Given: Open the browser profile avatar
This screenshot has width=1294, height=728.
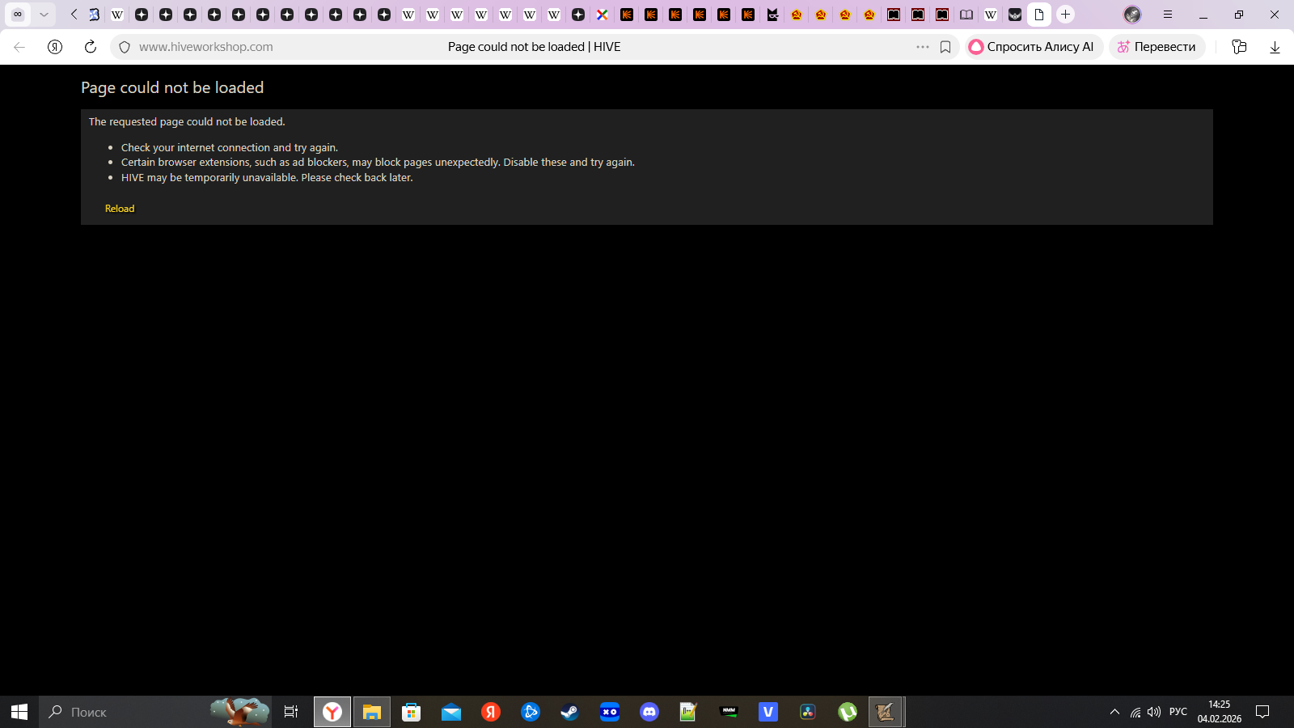Looking at the screenshot, I should 1132,15.
